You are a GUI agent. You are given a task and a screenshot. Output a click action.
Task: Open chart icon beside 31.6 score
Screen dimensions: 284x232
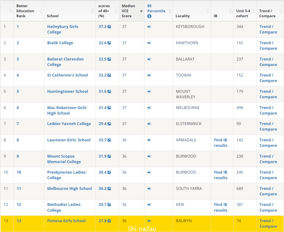coord(109,91)
